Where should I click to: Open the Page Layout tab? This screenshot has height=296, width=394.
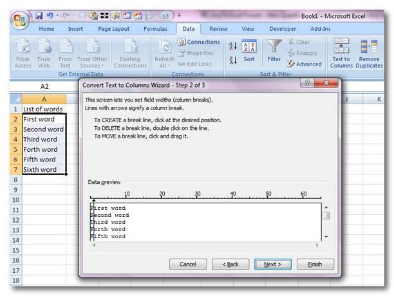[x=114, y=29]
